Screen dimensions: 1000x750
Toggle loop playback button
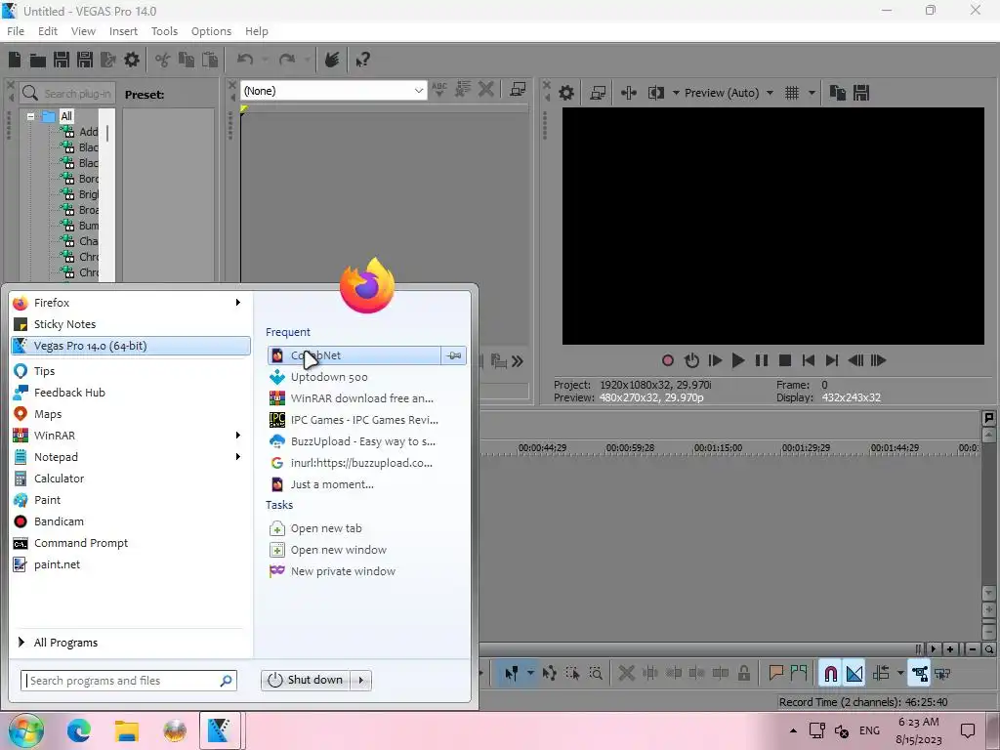pos(691,361)
